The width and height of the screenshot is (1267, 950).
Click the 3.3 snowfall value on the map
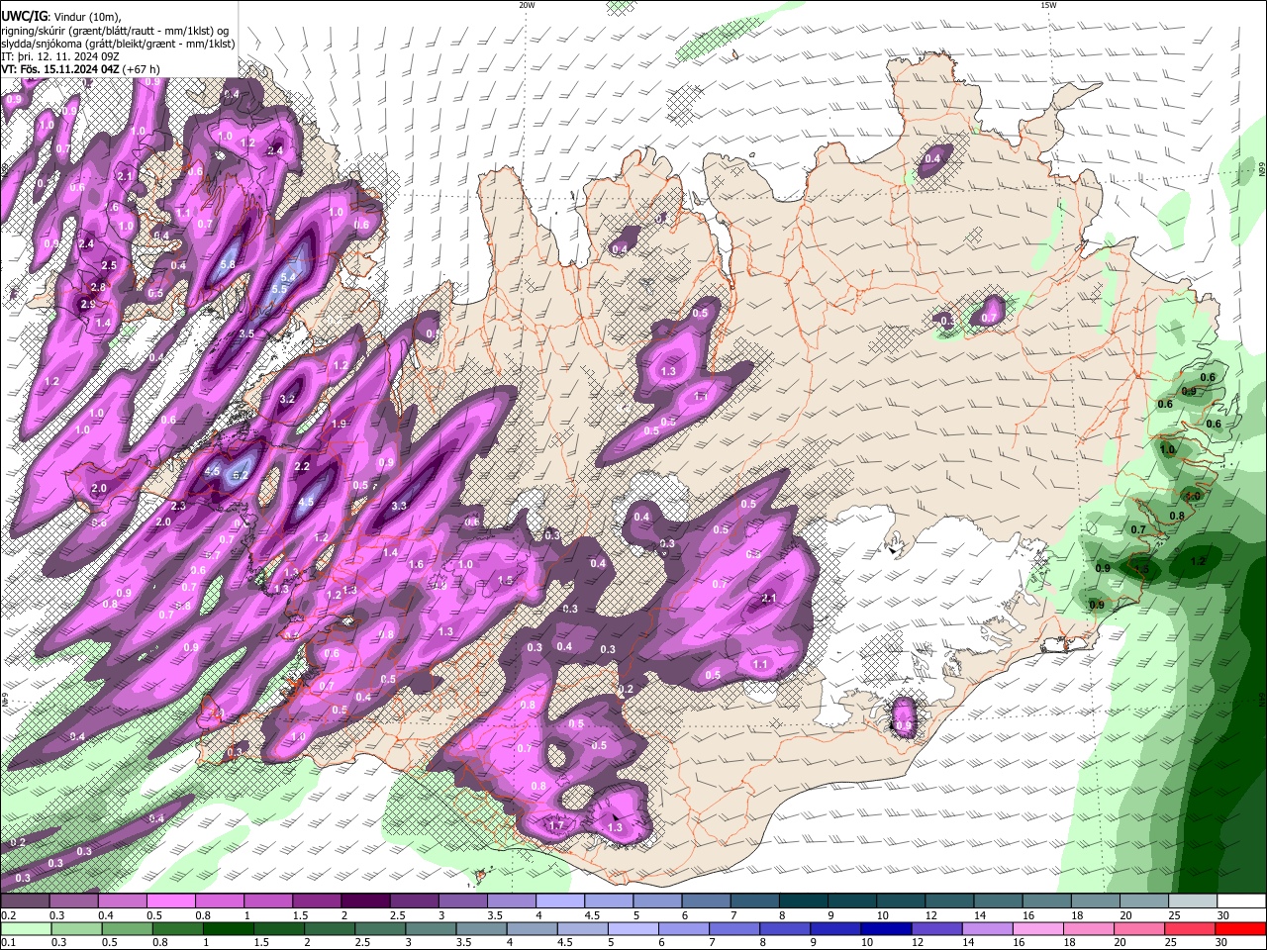tap(399, 506)
